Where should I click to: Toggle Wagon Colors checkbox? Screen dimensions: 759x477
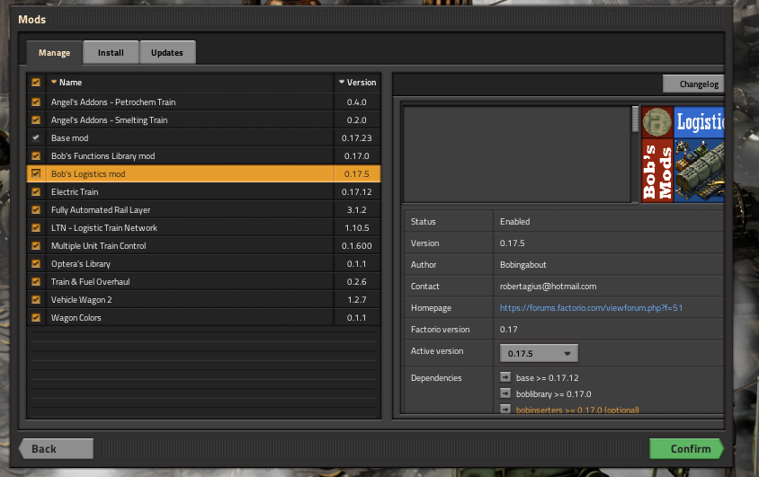[x=36, y=317]
